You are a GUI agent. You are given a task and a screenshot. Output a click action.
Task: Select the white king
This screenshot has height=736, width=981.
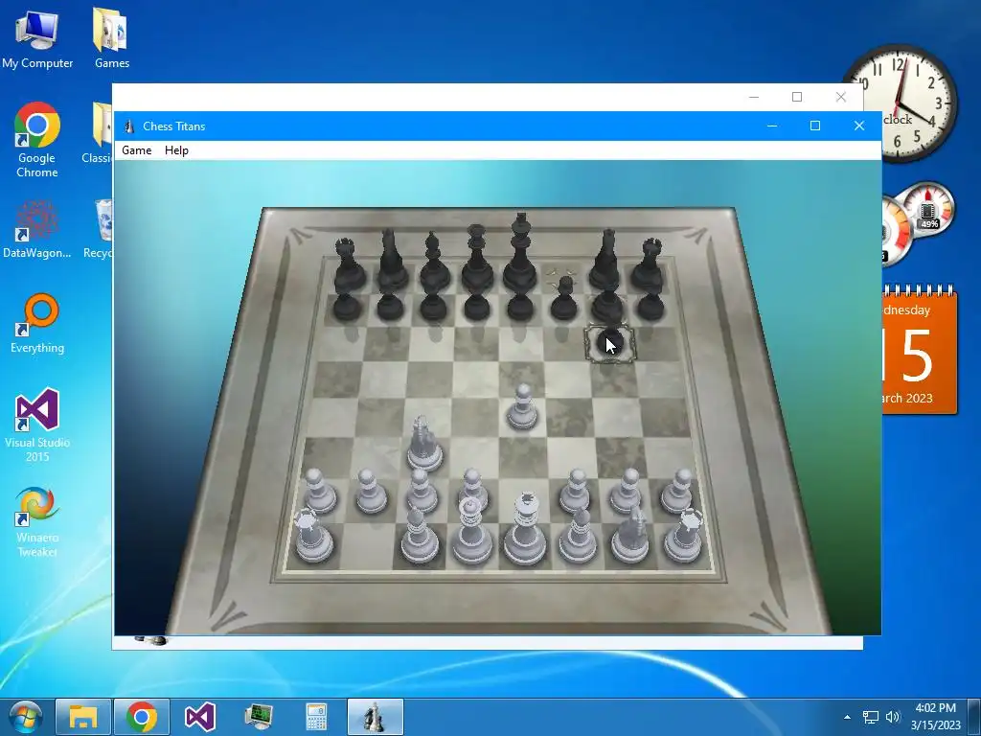click(525, 529)
